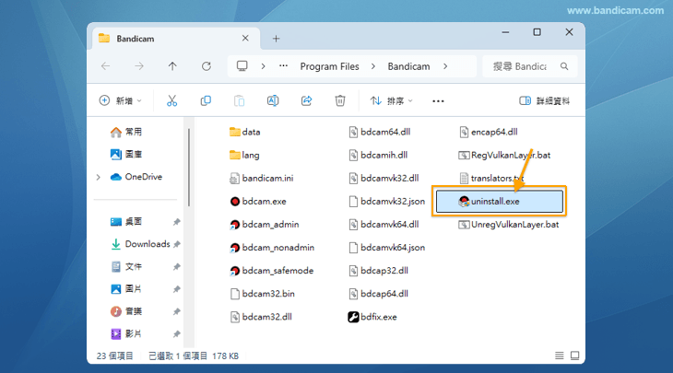The height and width of the screenshot is (373, 673).
Task: Open the three-dot See more toolbar menu
Action: click(438, 101)
